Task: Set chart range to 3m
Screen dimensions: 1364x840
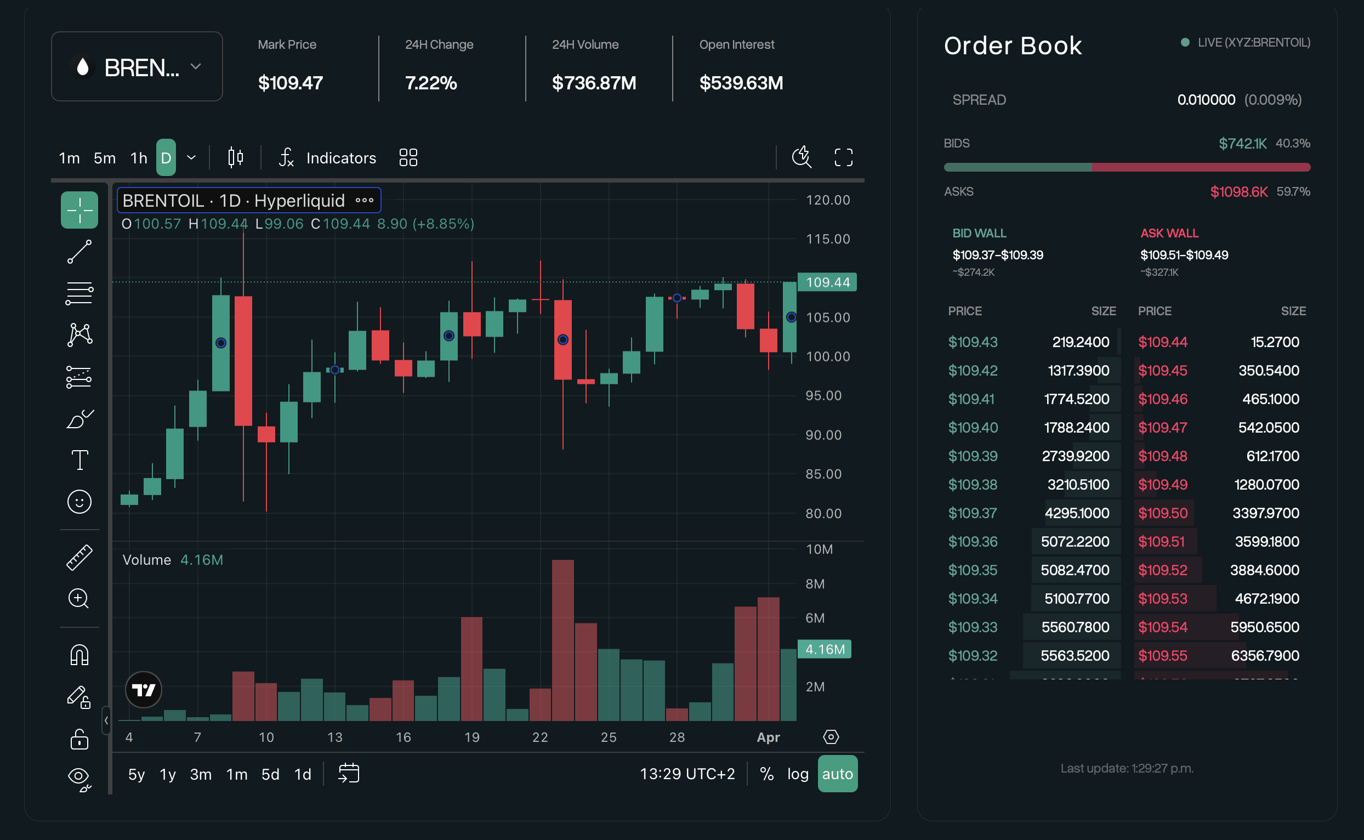Action: [x=201, y=774]
